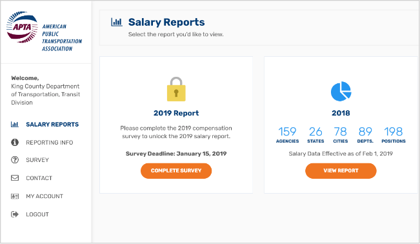Open the Salary Reports menu item

tap(52, 125)
